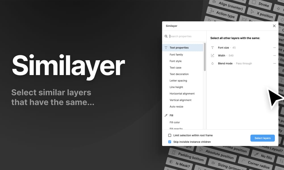Viewport: 284px width, 170px height.
Task: Select the Letter spacing property
Action: (x=178, y=81)
